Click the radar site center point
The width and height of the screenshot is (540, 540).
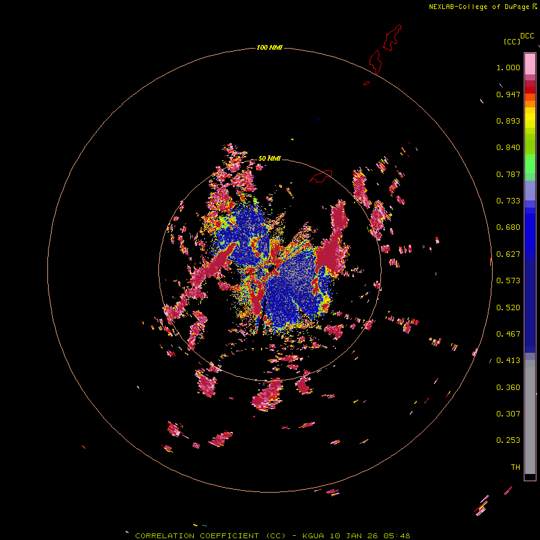pyautogui.click(x=271, y=269)
